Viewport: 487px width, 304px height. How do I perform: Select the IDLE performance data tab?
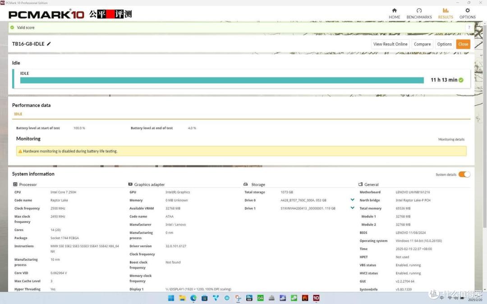pyautogui.click(x=18, y=114)
